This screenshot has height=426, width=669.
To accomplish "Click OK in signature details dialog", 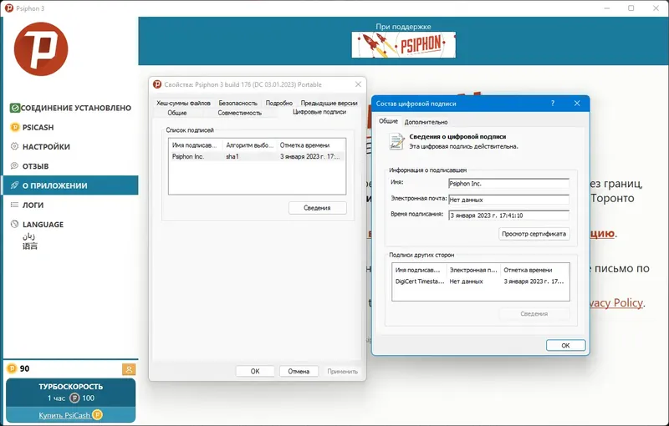I will (x=566, y=346).
